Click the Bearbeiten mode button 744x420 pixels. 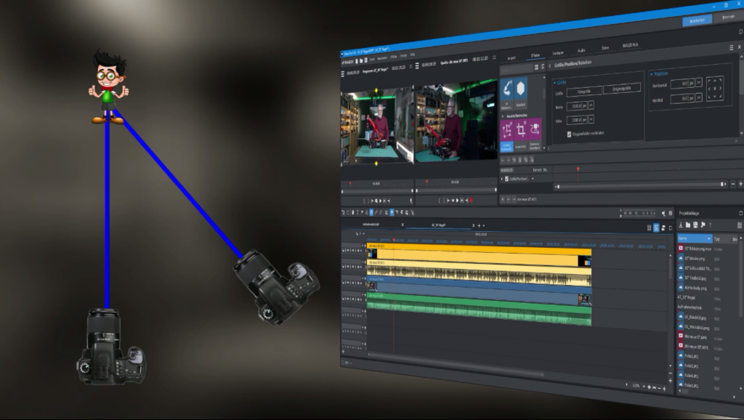(697, 21)
